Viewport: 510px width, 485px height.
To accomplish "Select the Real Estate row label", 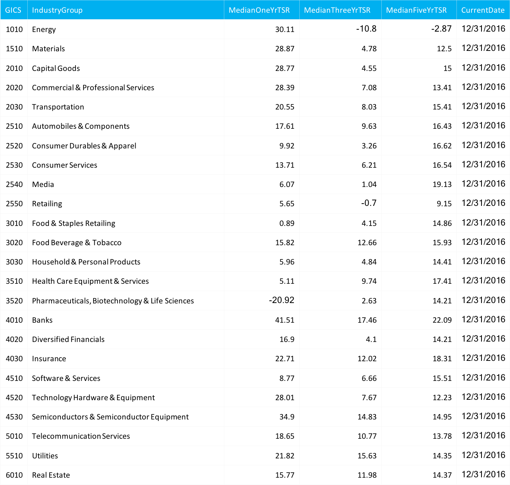I will click(x=51, y=475).
